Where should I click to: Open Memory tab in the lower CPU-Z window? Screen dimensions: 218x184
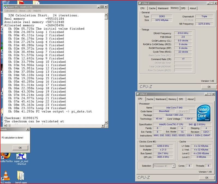point(172,99)
